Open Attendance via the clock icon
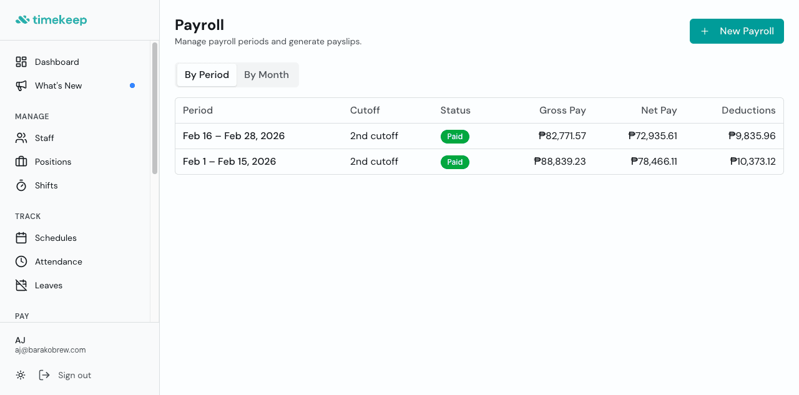The image size is (799, 395). [21, 261]
